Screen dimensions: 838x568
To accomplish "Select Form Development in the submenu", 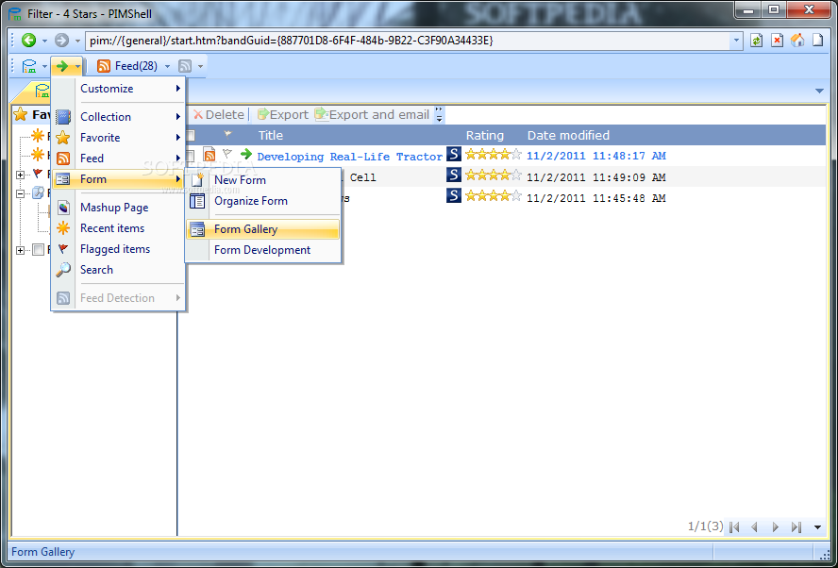I will pos(263,250).
